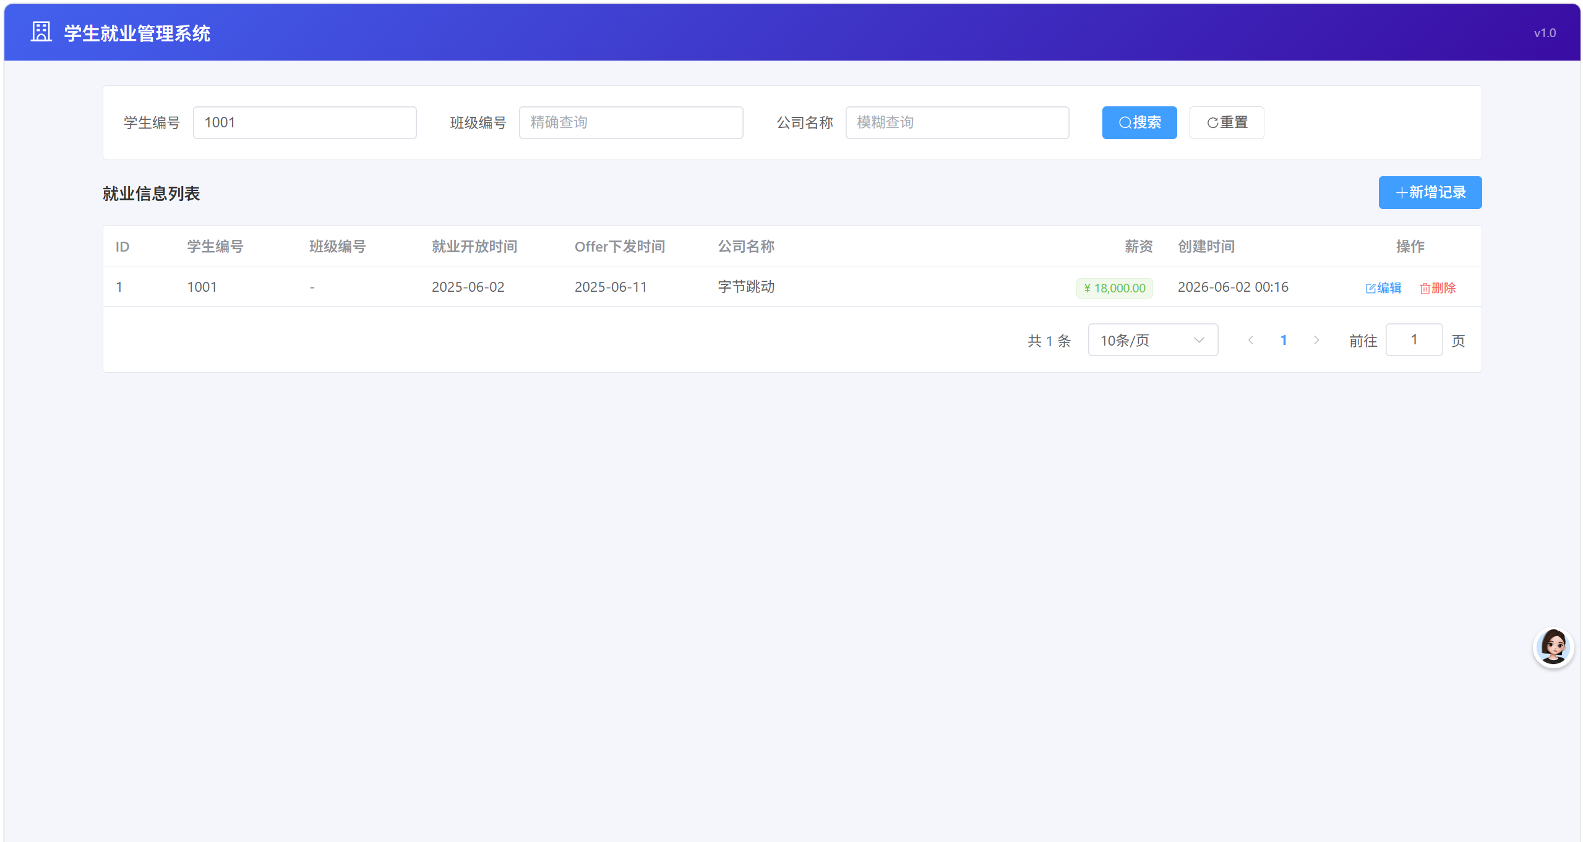1583x842 pixels.
Task: Click the 搜索 search button
Action: coord(1139,122)
